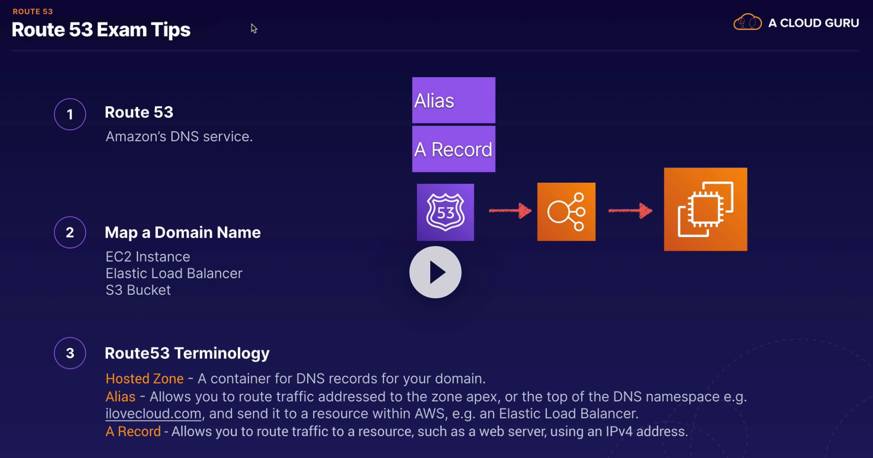Click the A Cloud Guru cloud logo

(747, 23)
